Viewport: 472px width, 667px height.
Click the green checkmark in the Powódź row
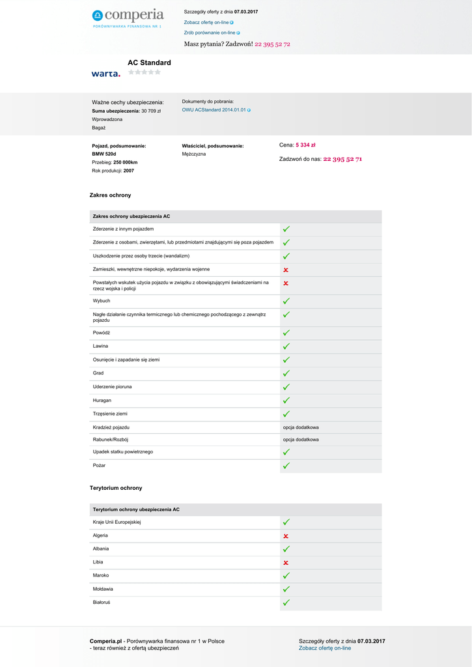pyautogui.click(x=286, y=333)
